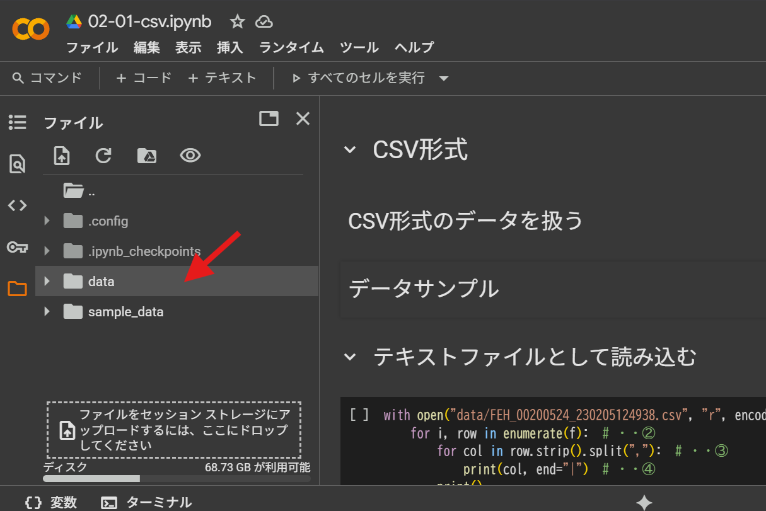Expand the sample_data folder
The image size is (766, 511).
pos(47,311)
